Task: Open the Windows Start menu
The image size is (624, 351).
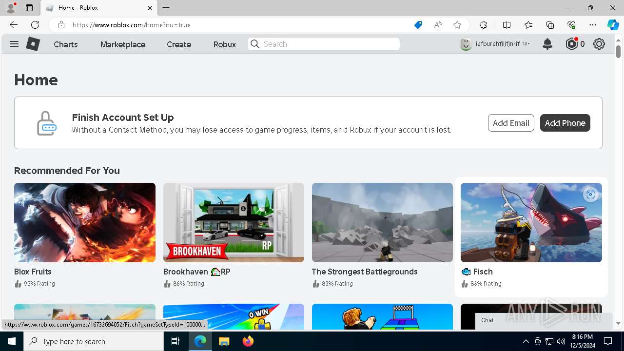Action: pos(12,341)
